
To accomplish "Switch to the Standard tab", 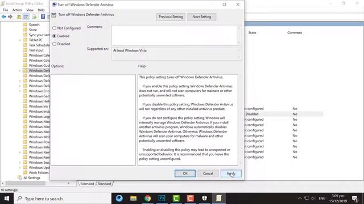I will (105, 184).
